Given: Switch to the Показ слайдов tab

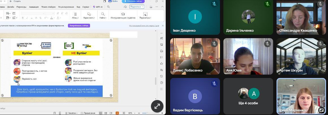Looking at the screenshot, I should pyautogui.click(x=48, y=7).
